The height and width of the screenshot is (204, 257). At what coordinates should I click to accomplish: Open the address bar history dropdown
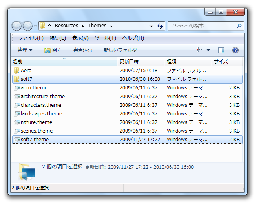pos(151,26)
